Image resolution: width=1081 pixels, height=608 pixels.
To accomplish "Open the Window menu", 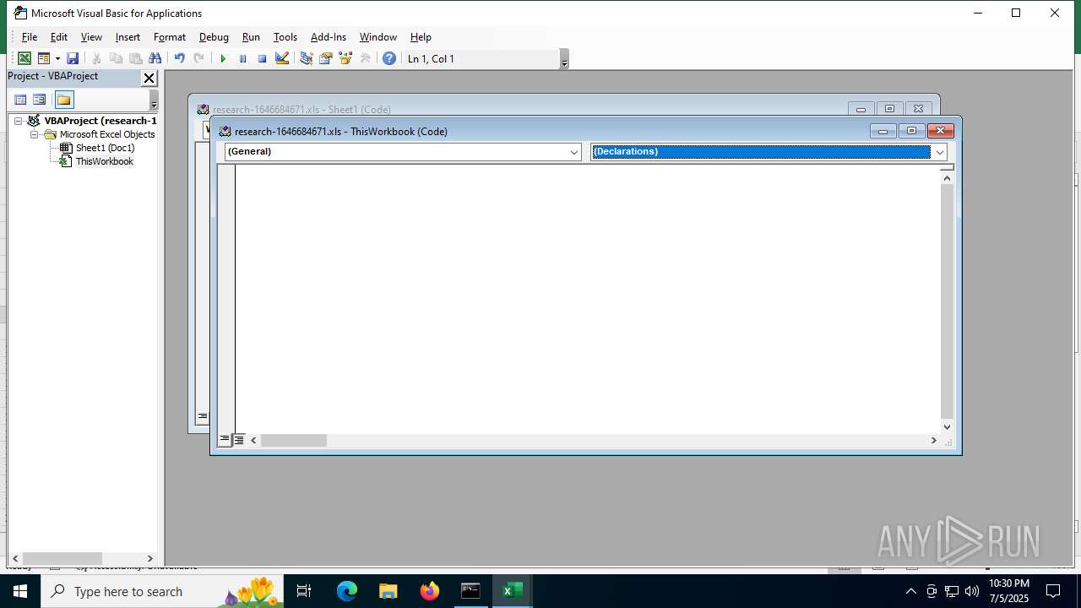I will (x=378, y=37).
